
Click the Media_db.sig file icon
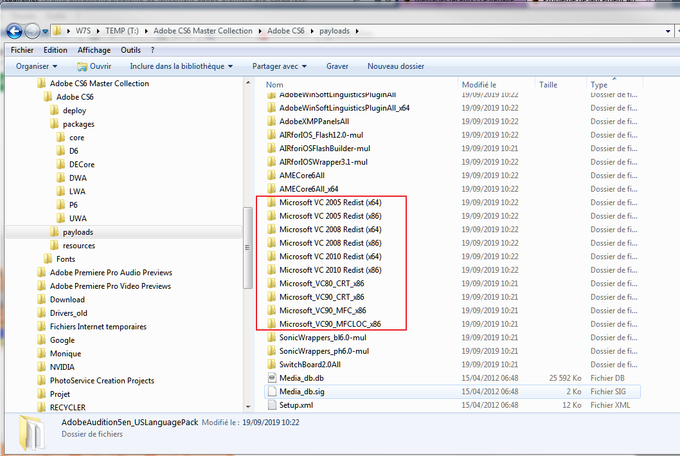[x=272, y=391]
